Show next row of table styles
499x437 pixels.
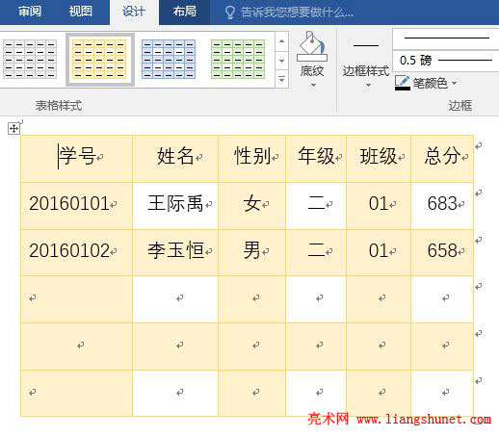tap(281, 61)
